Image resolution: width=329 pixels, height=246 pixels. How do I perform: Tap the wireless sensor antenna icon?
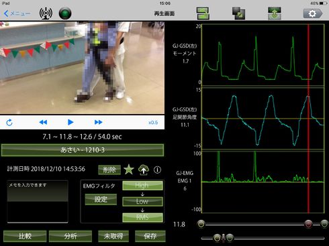point(46,13)
